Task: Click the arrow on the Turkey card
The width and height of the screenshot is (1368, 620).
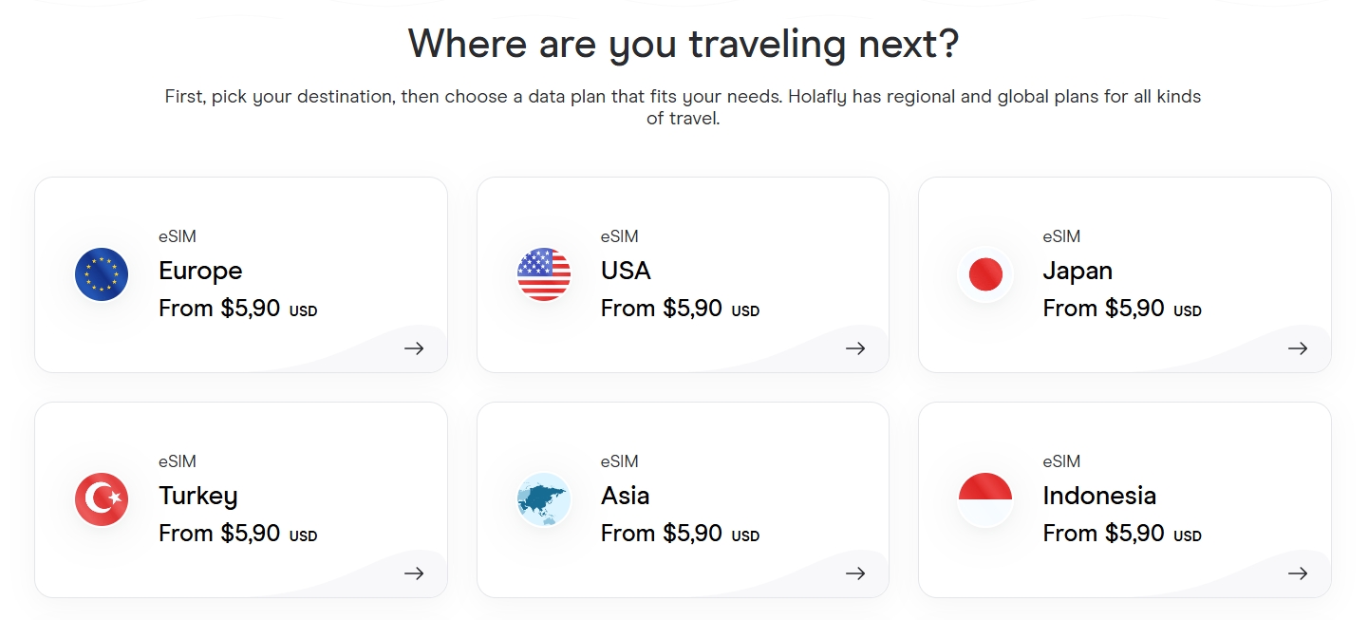Action: 414,573
